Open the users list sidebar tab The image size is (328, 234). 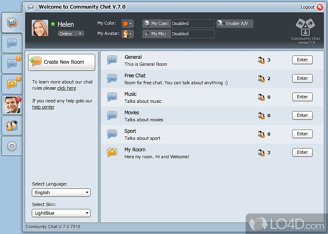coord(12,125)
